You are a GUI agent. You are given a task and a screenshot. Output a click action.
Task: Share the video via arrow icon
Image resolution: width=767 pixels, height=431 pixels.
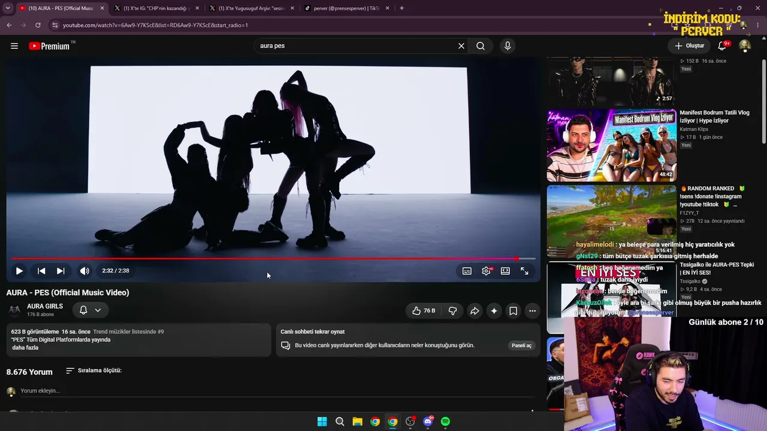[475, 311]
